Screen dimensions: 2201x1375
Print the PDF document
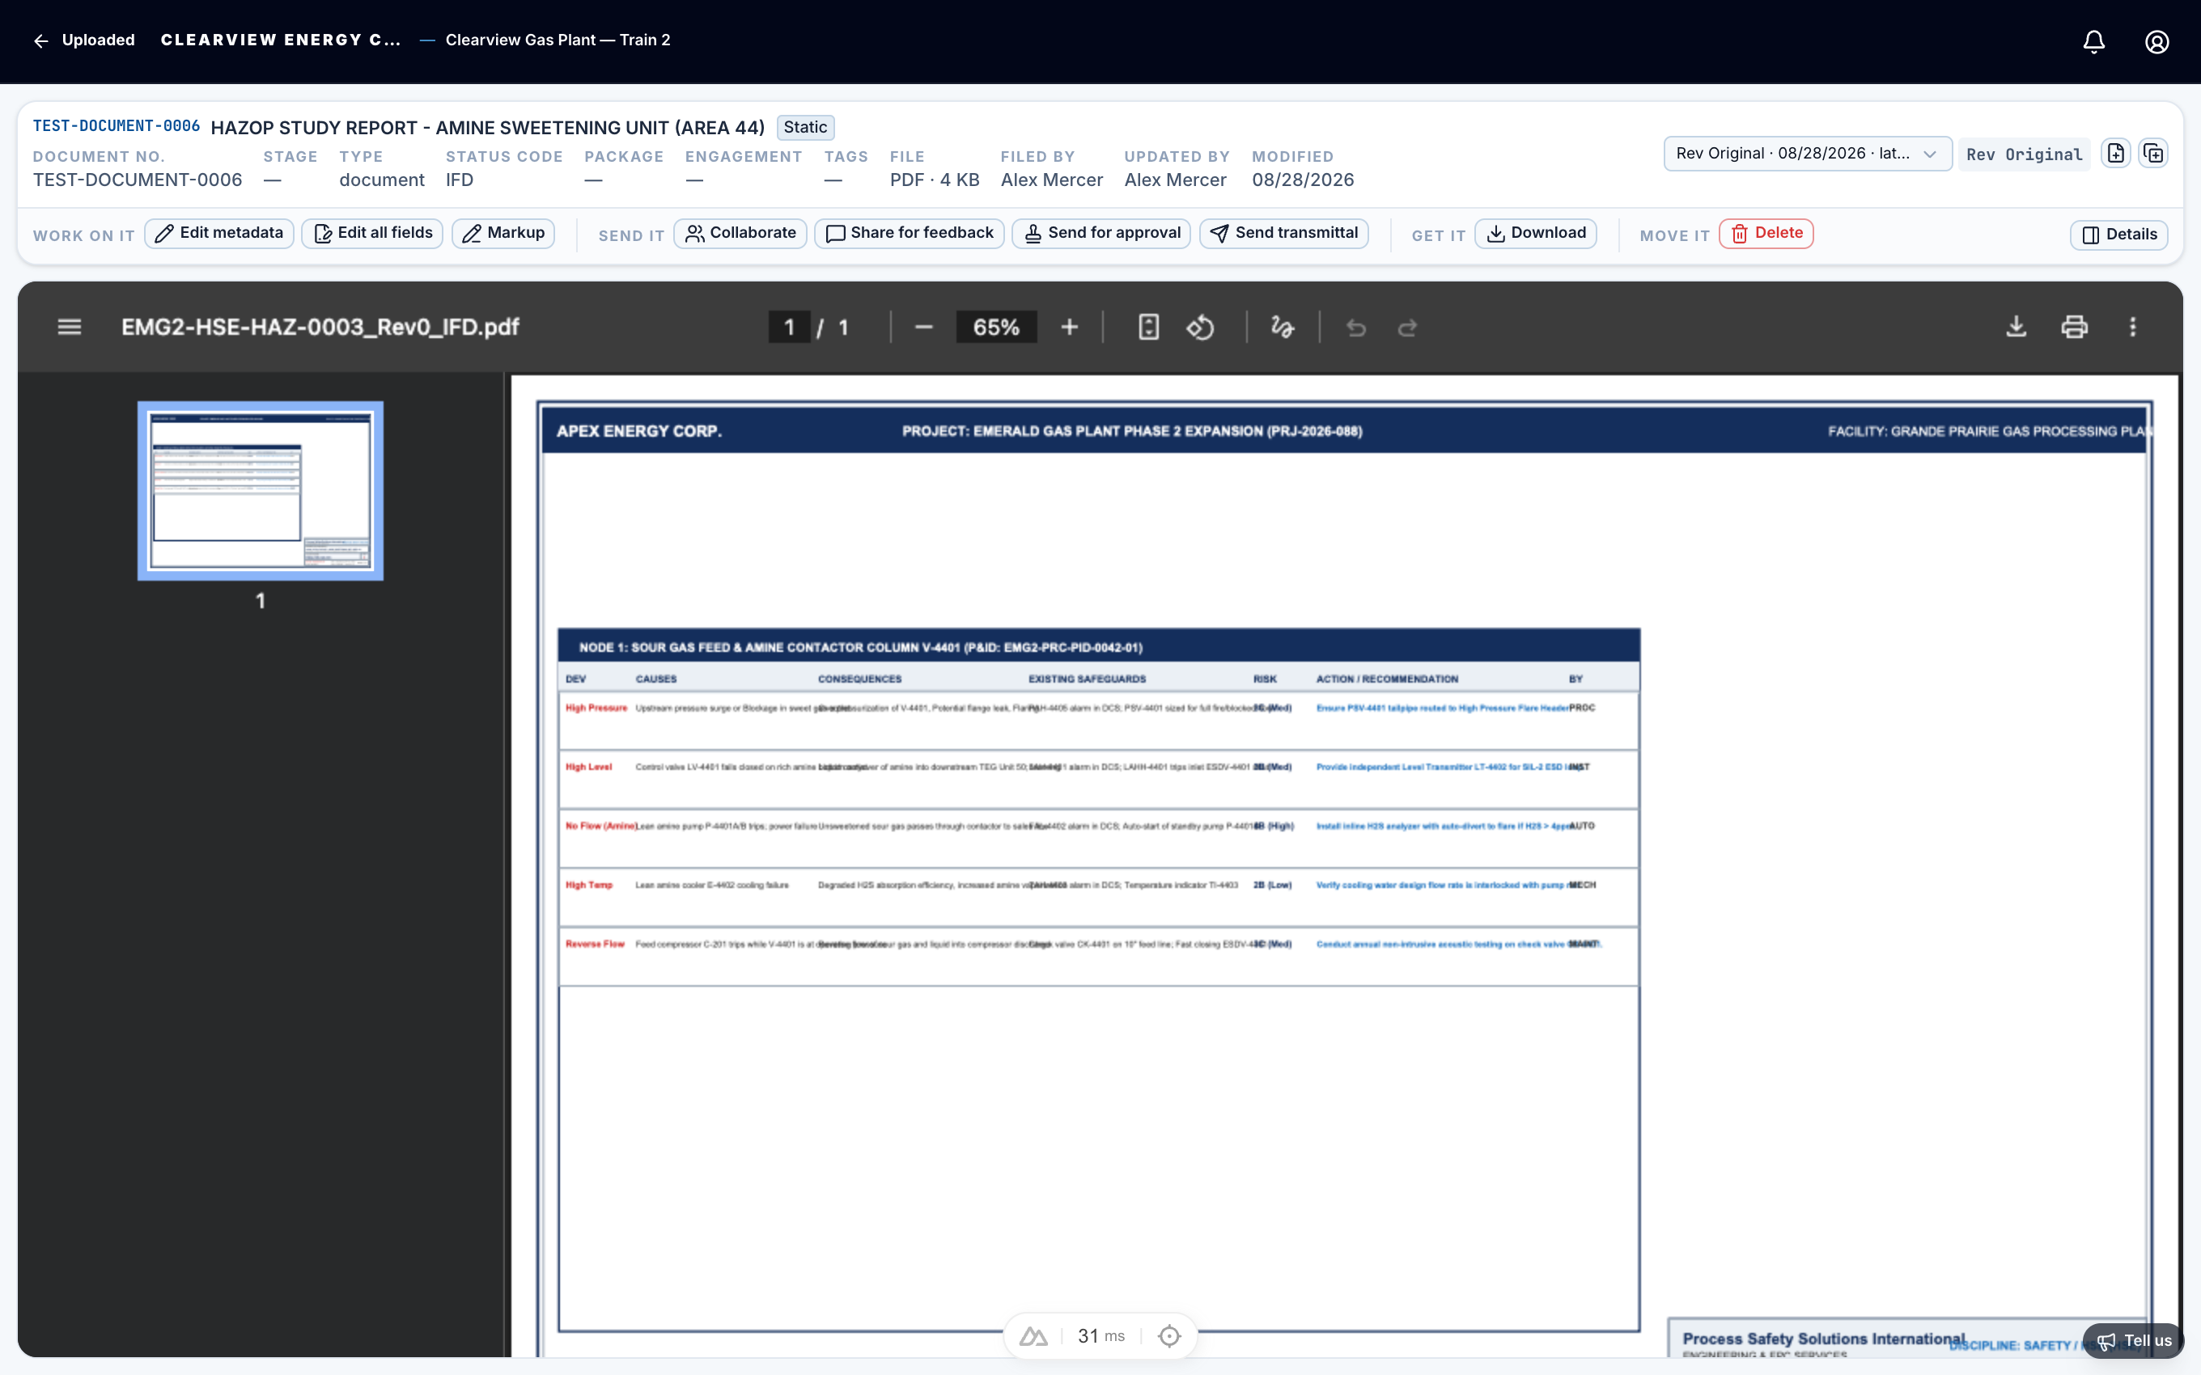coord(2075,327)
